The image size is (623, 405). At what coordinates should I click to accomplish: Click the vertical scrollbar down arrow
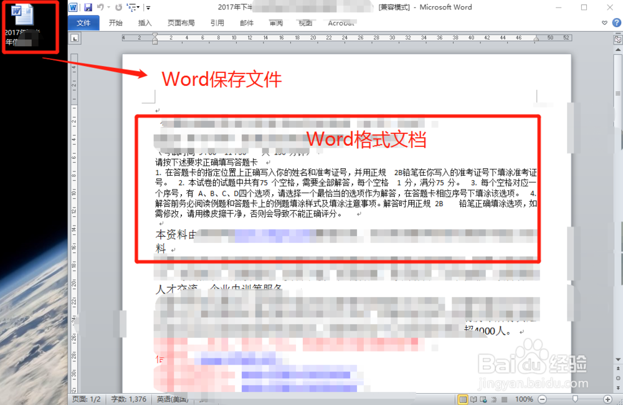(618, 360)
